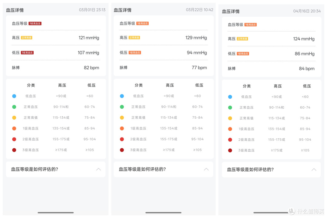Tap 1级高血压 badge in the 86 mmHg row
Image resolution: width=327 pixels, height=218 pixels.
[x=243, y=54]
